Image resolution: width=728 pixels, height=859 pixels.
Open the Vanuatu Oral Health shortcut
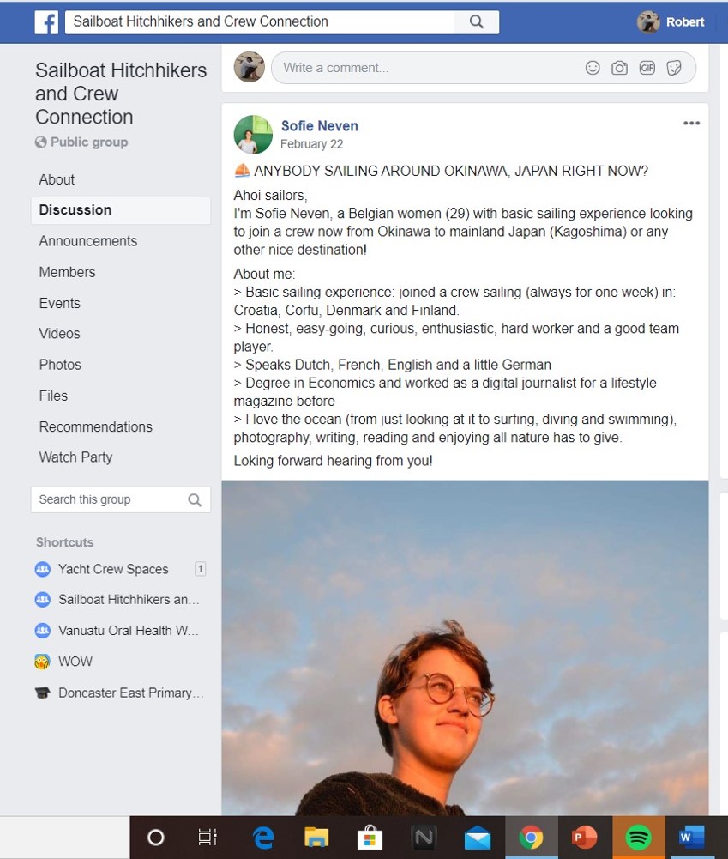[x=128, y=631]
